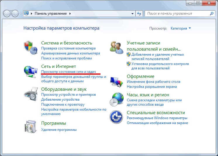The height and width of the screenshot is (156, 218).
Task: Open Система и безопасность category
Action: [x=67, y=43]
